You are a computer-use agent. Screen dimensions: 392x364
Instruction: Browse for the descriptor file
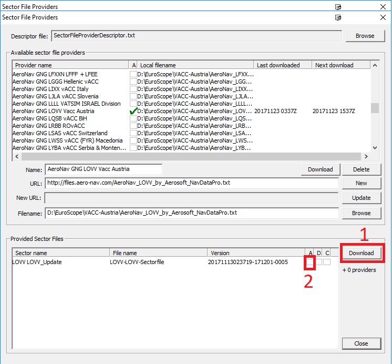[x=365, y=36]
